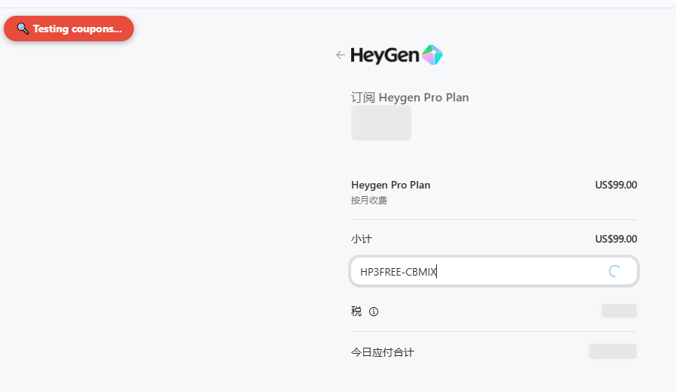
Task: Click the total due loading placeholder
Action: [613, 351]
